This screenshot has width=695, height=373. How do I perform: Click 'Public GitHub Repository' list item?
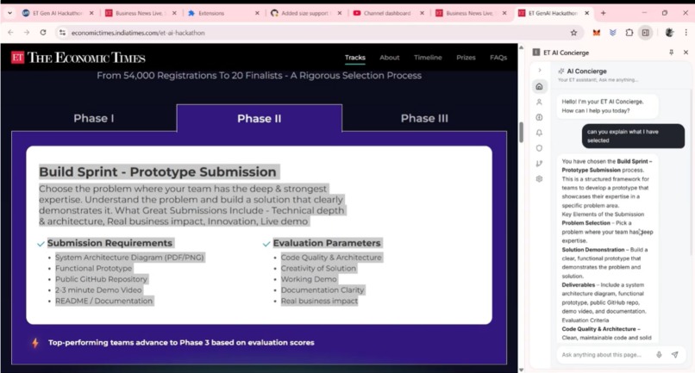coord(101,279)
